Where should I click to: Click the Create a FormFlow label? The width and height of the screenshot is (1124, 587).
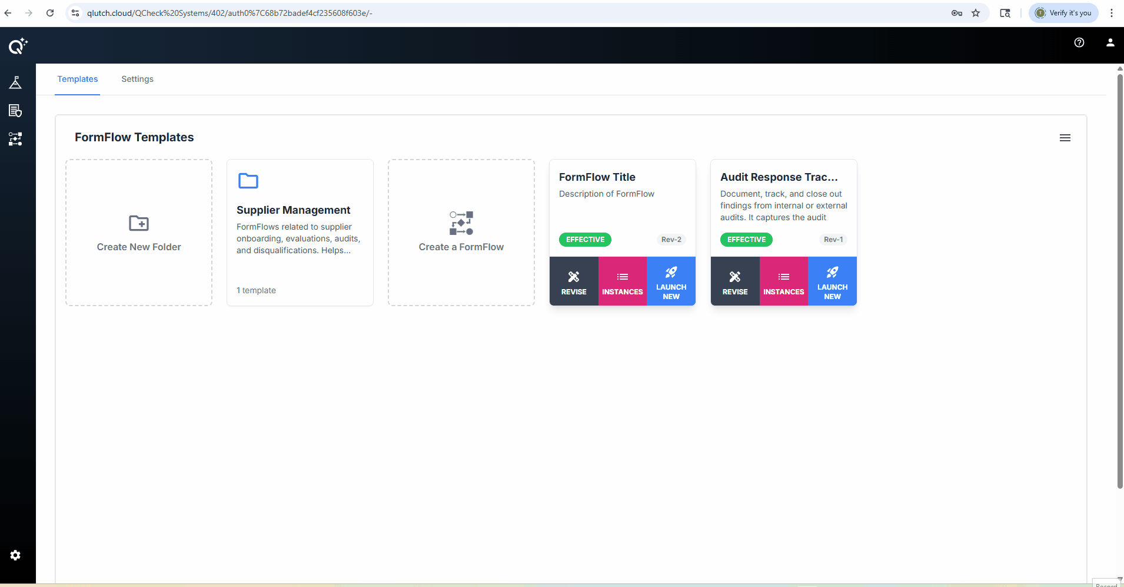461,247
